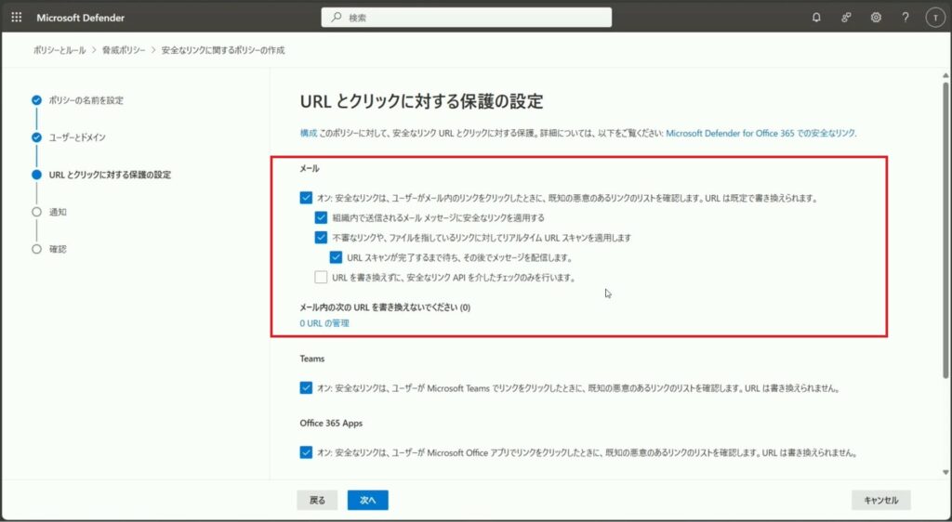The width and height of the screenshot is (952, 522).
Task: Click completed checkmark for ユーザーとドメイン
Action: 36,137
